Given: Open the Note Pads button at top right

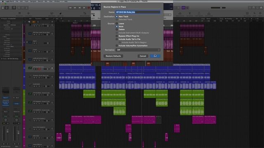Looking at the screenshot, I should (x=254, y=8).
